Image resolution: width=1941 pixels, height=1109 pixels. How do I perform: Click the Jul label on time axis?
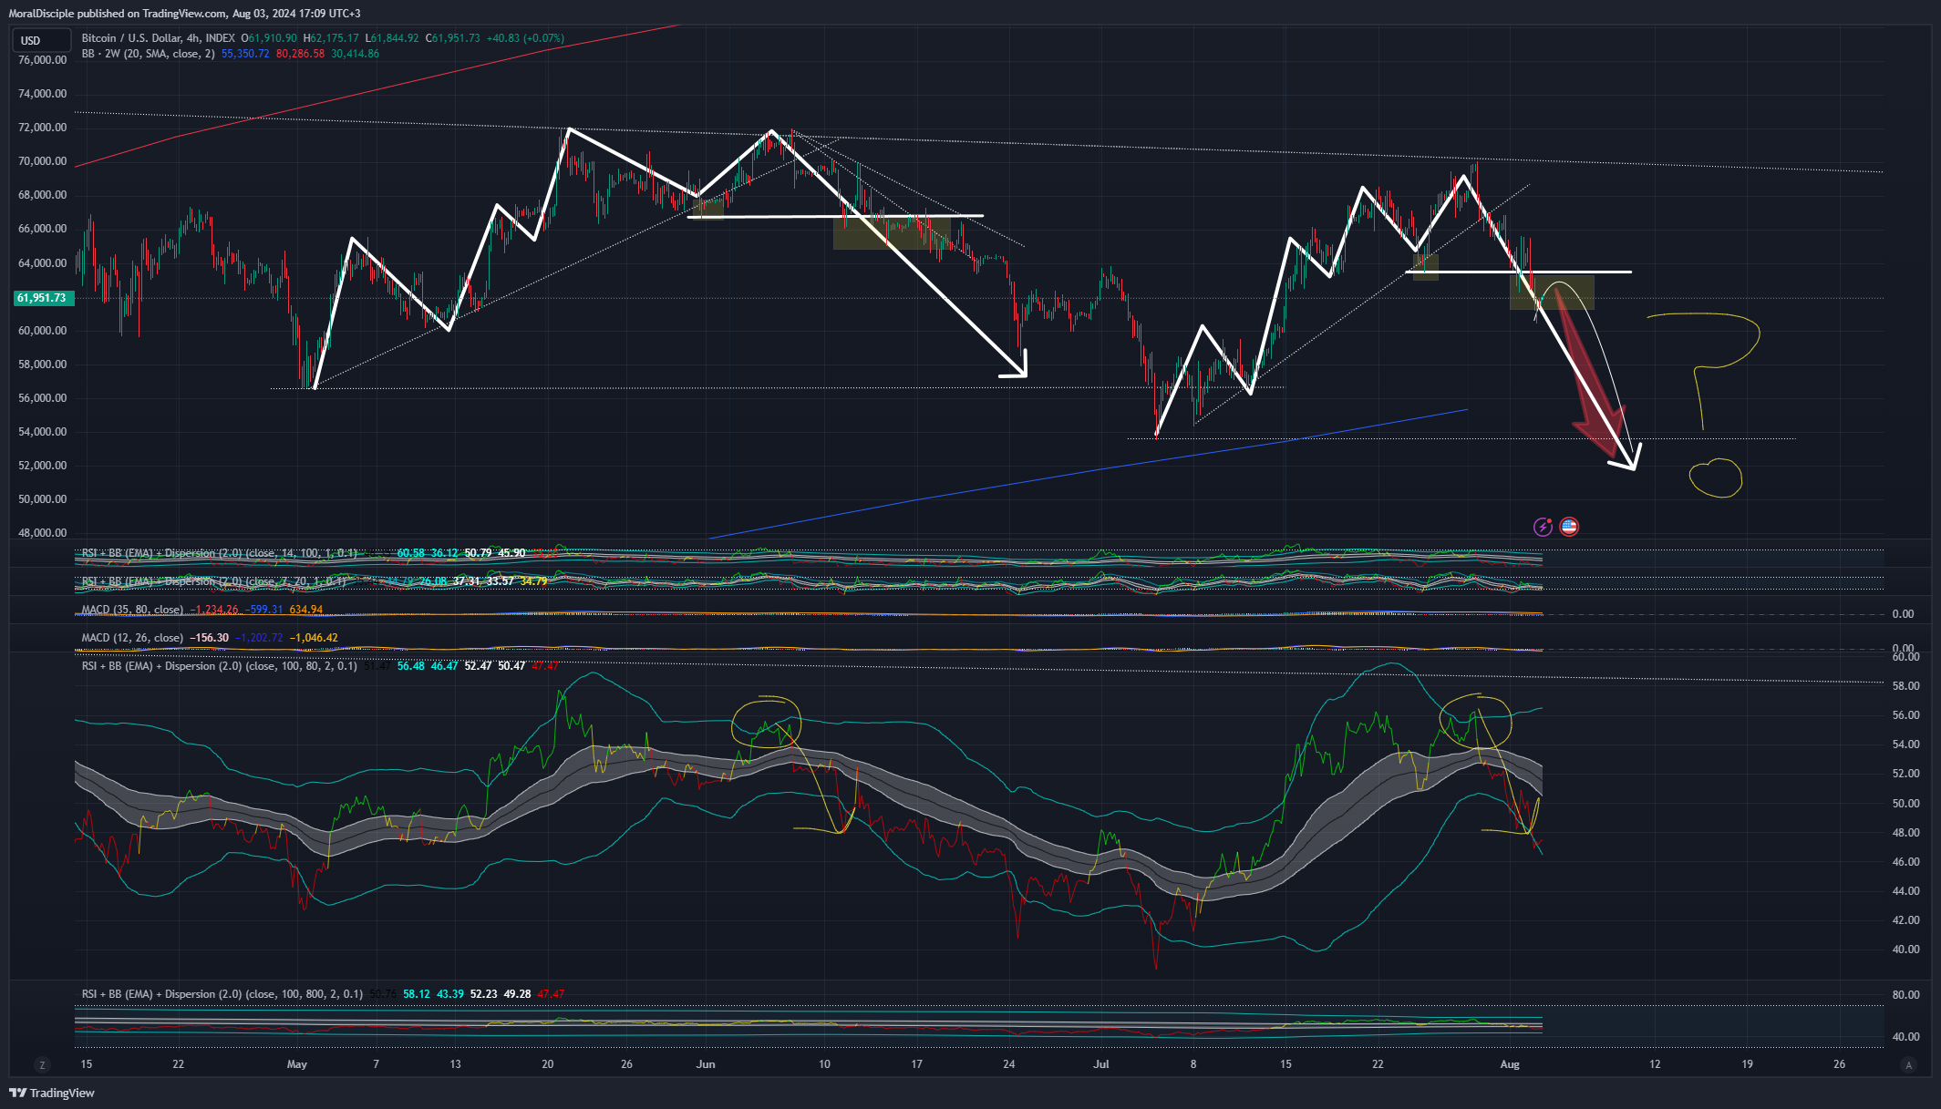[1101, 1064]
